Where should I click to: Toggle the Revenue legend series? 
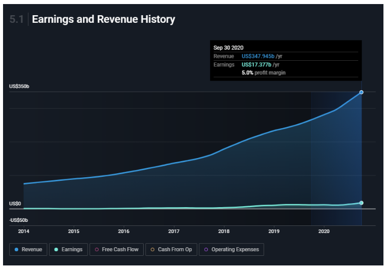pyautogui.click(x=28, y=249)
